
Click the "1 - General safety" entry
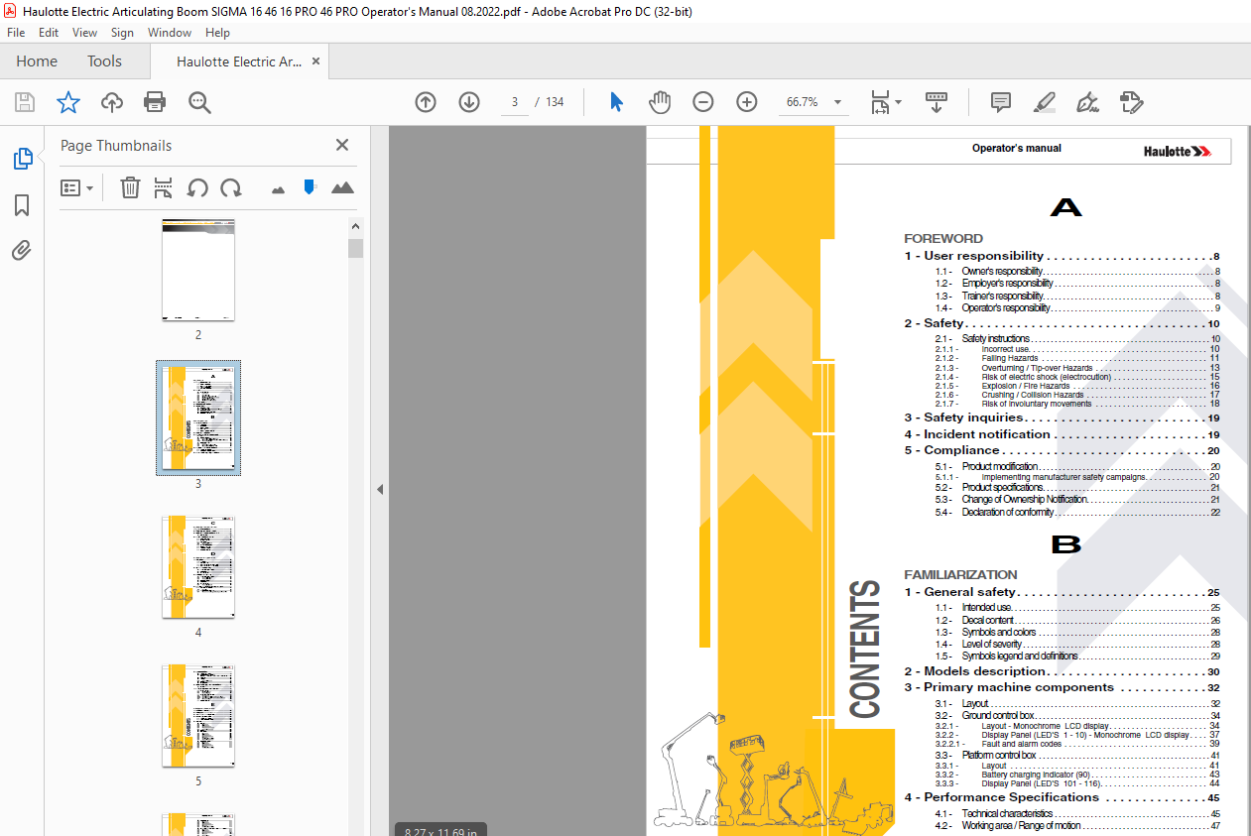(x=1062, y=592)
